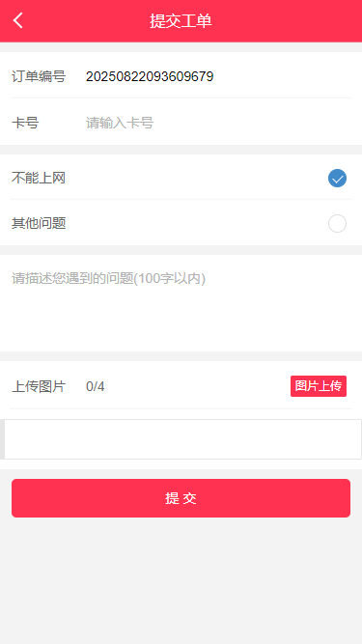Viewport: 362px width, 644px height.
Task: Click red header bar right of title
Action: (x=288, y=21)
